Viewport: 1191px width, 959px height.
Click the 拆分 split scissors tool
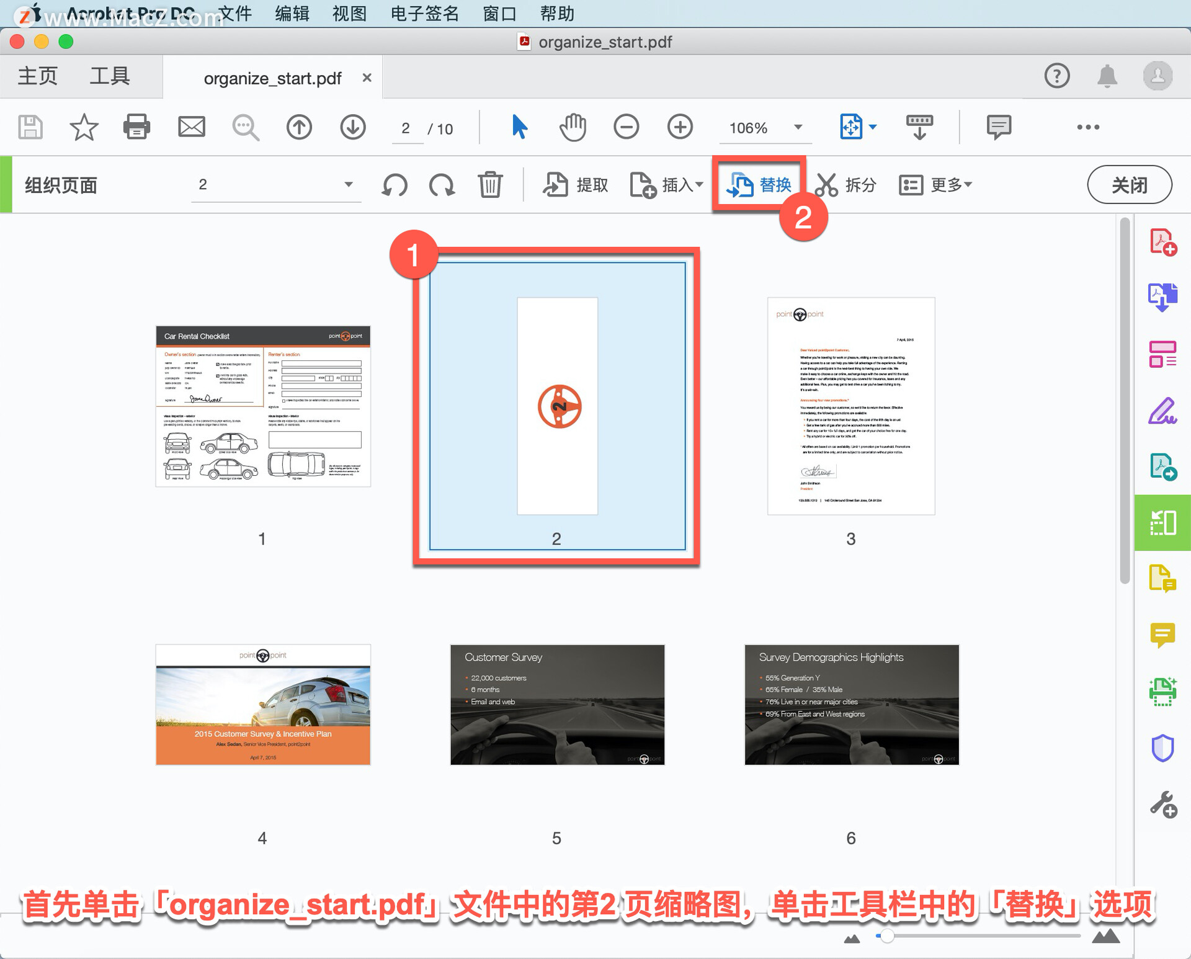[846, 185]
